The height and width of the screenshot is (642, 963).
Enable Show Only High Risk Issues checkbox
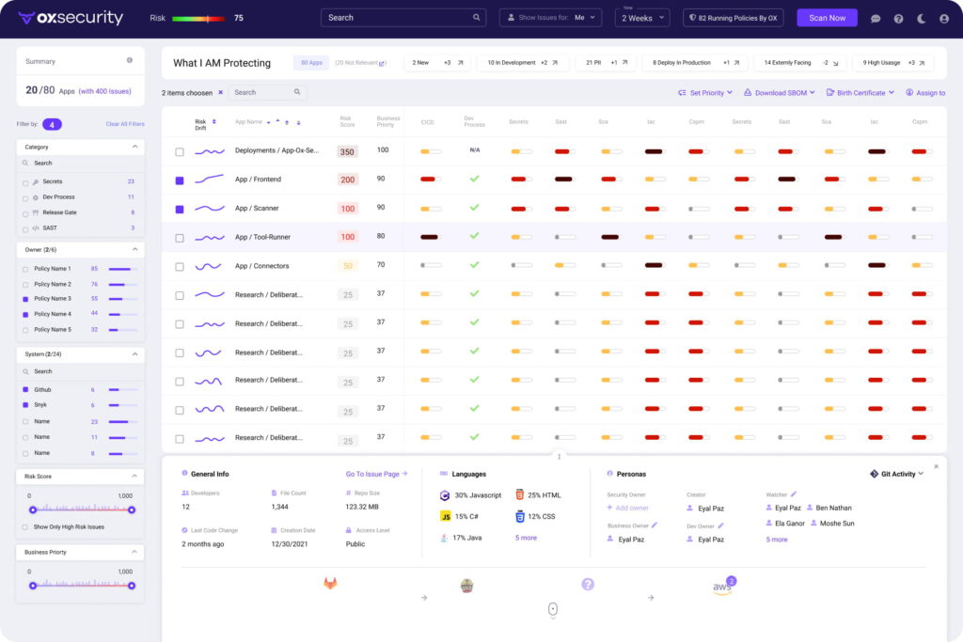coord(25,527)
